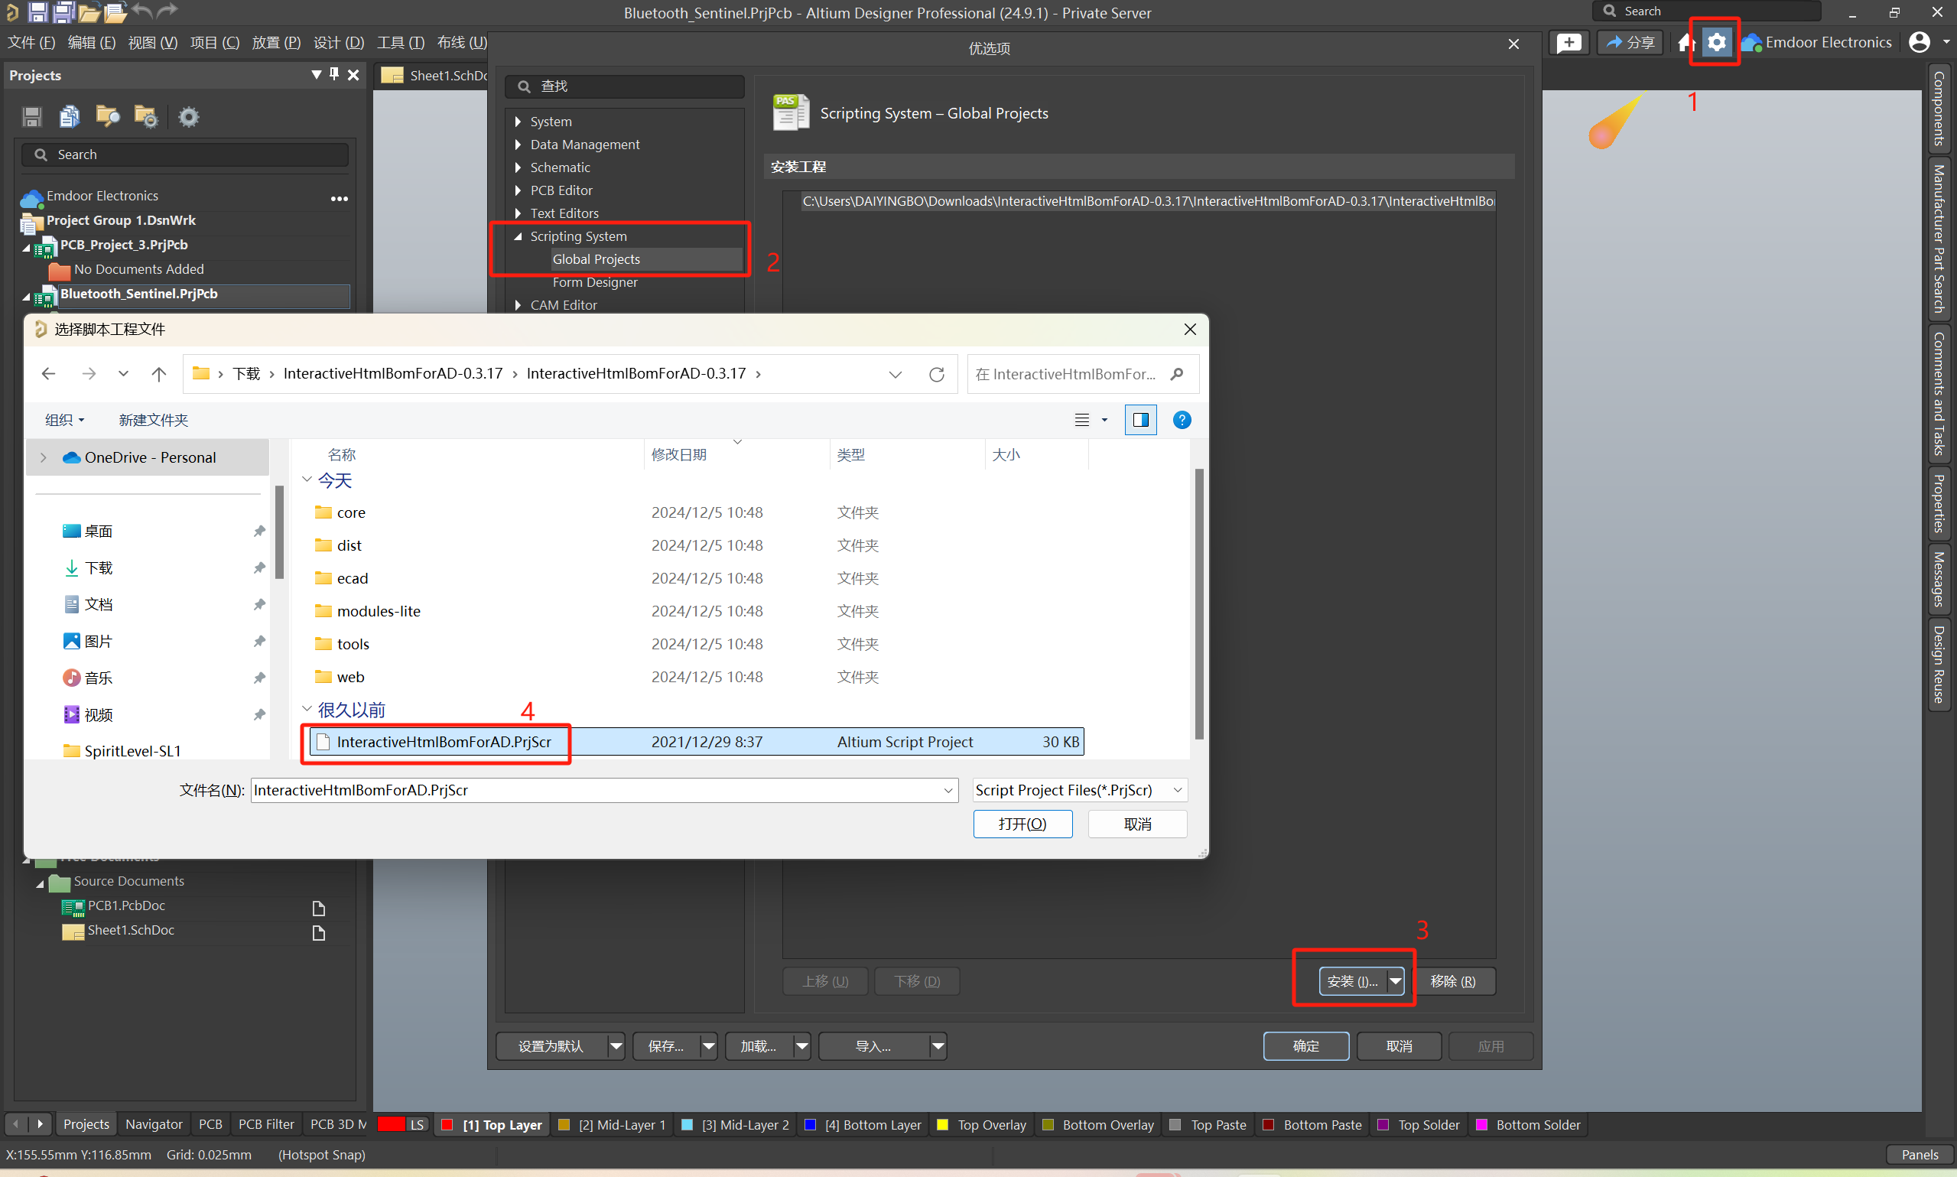Image resolution: width=1957 pixels, height=1177 pixels.
Task: Click the user account avatar icon
Action: point(1919,42)
